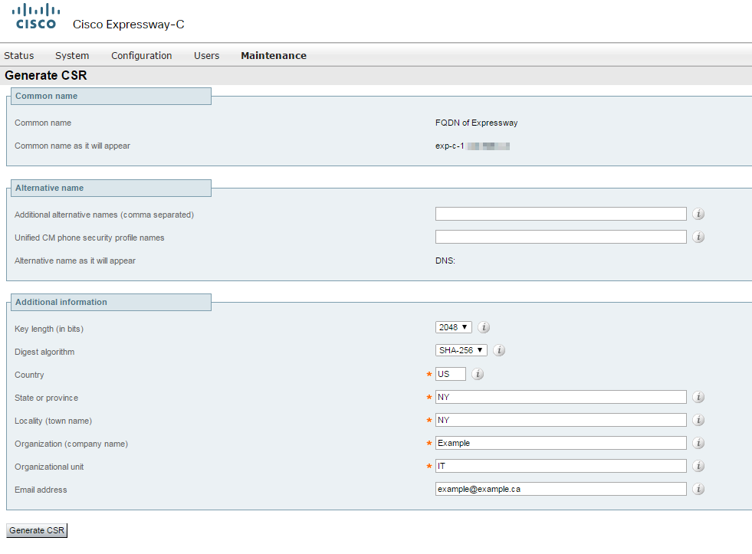Focus Unified CM phone security profile names field
Screen dimensions: 752x554
pos(560,237)
